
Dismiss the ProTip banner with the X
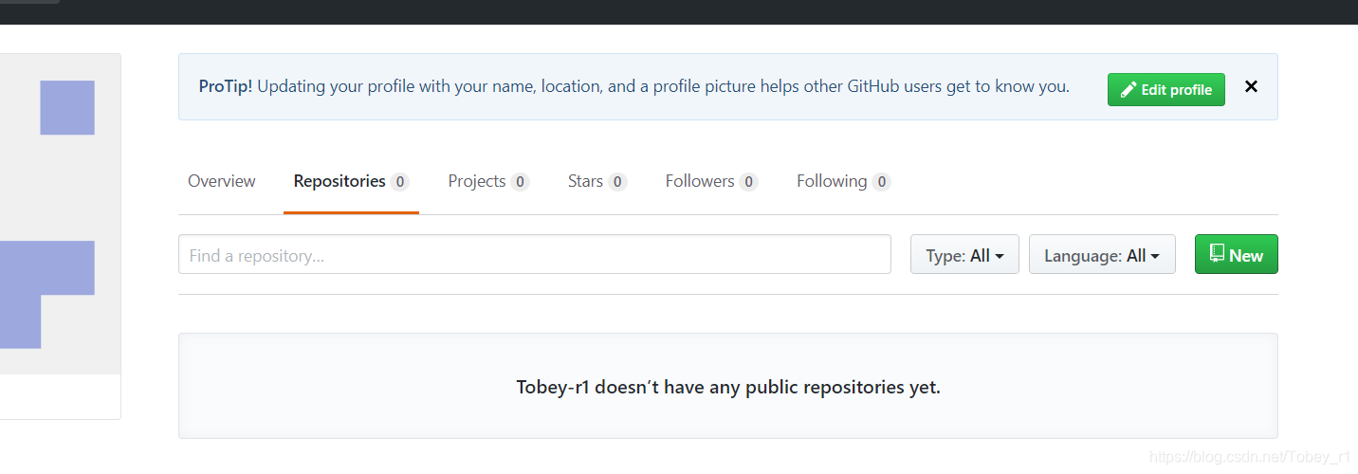click(x=1251, y=86)
